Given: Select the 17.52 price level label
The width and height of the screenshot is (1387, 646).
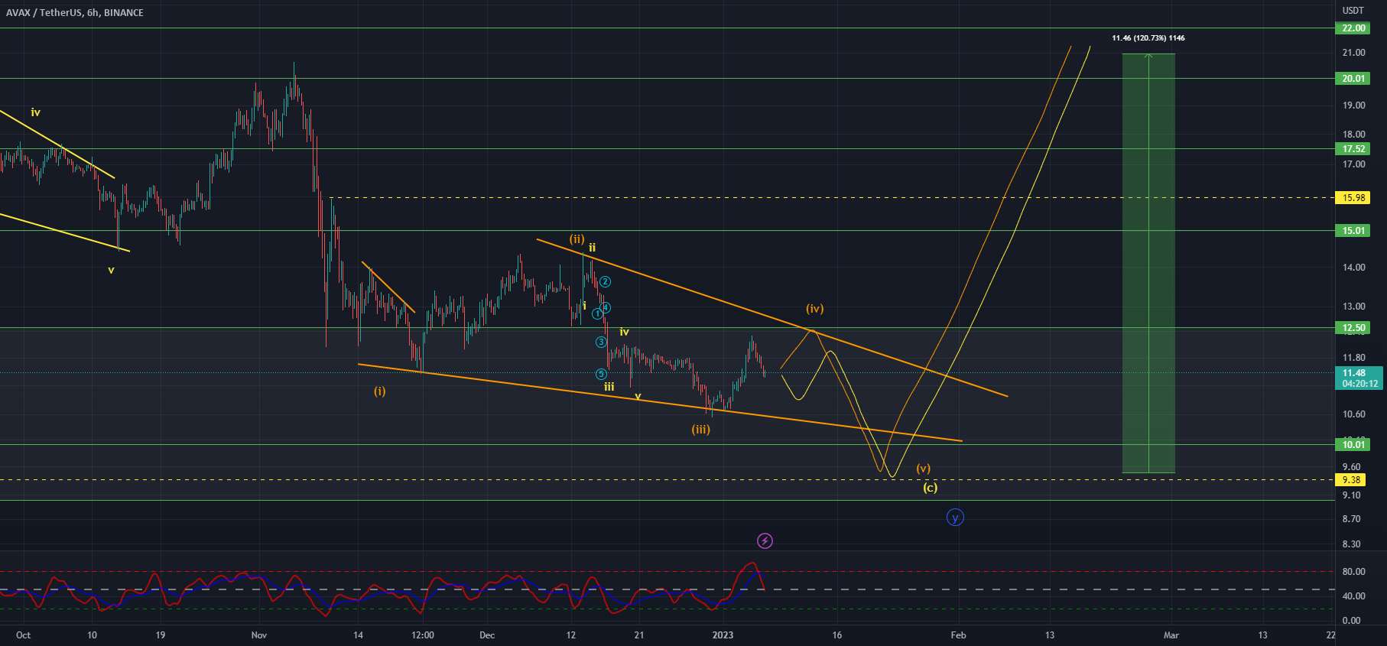Looking at the screenshot, I should (x=1353, y=149).
